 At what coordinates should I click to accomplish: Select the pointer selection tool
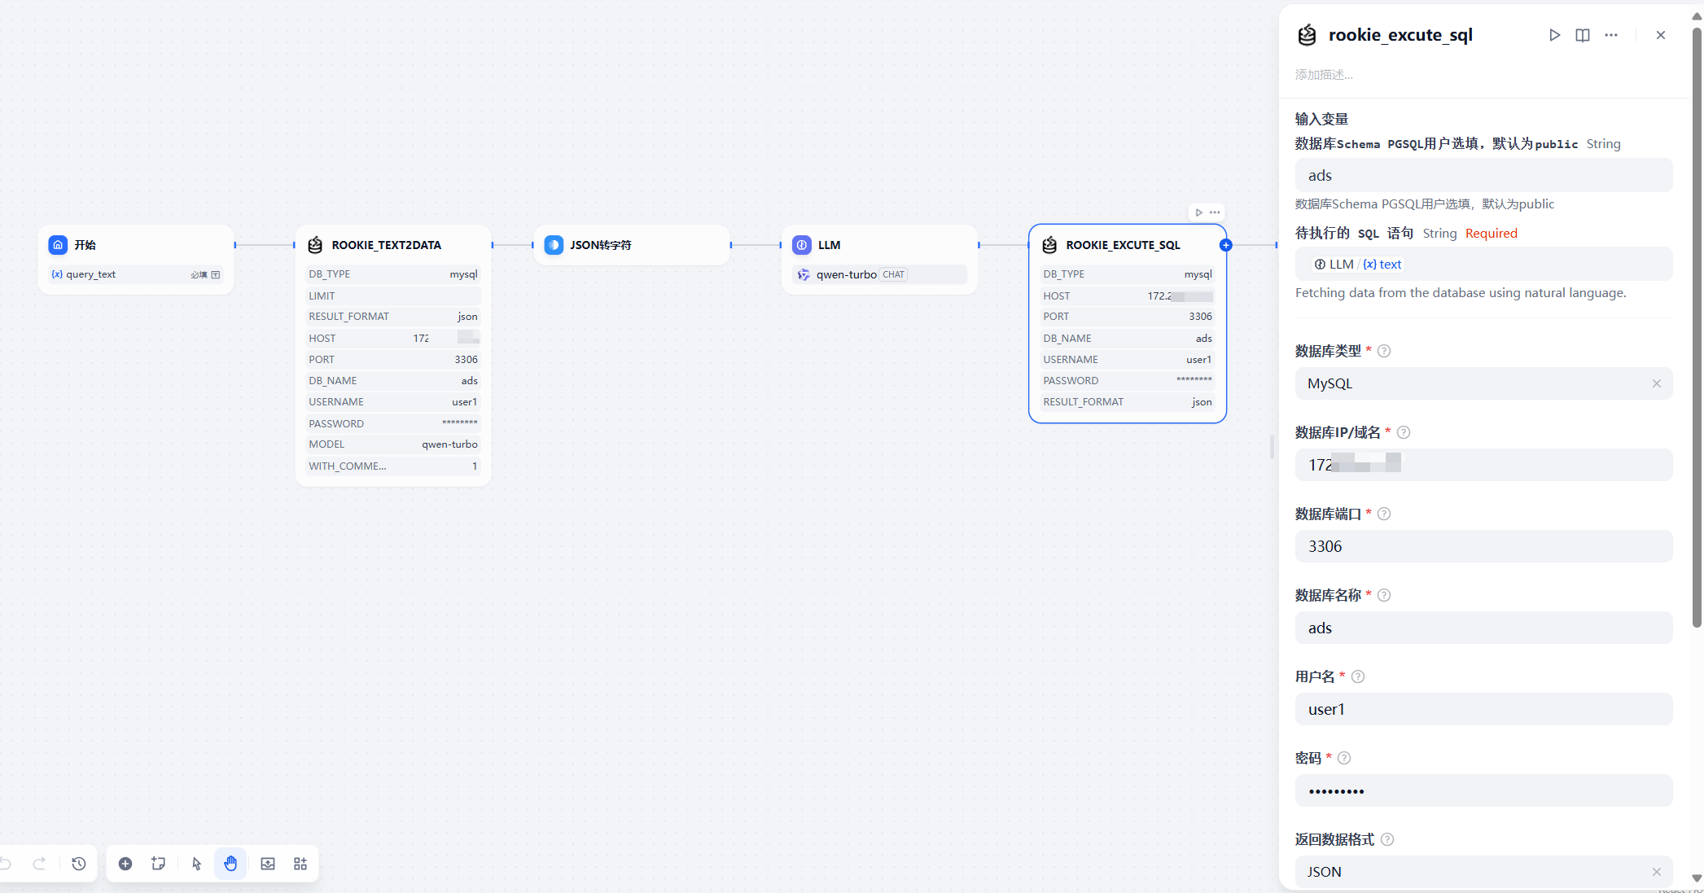point(196,864)
